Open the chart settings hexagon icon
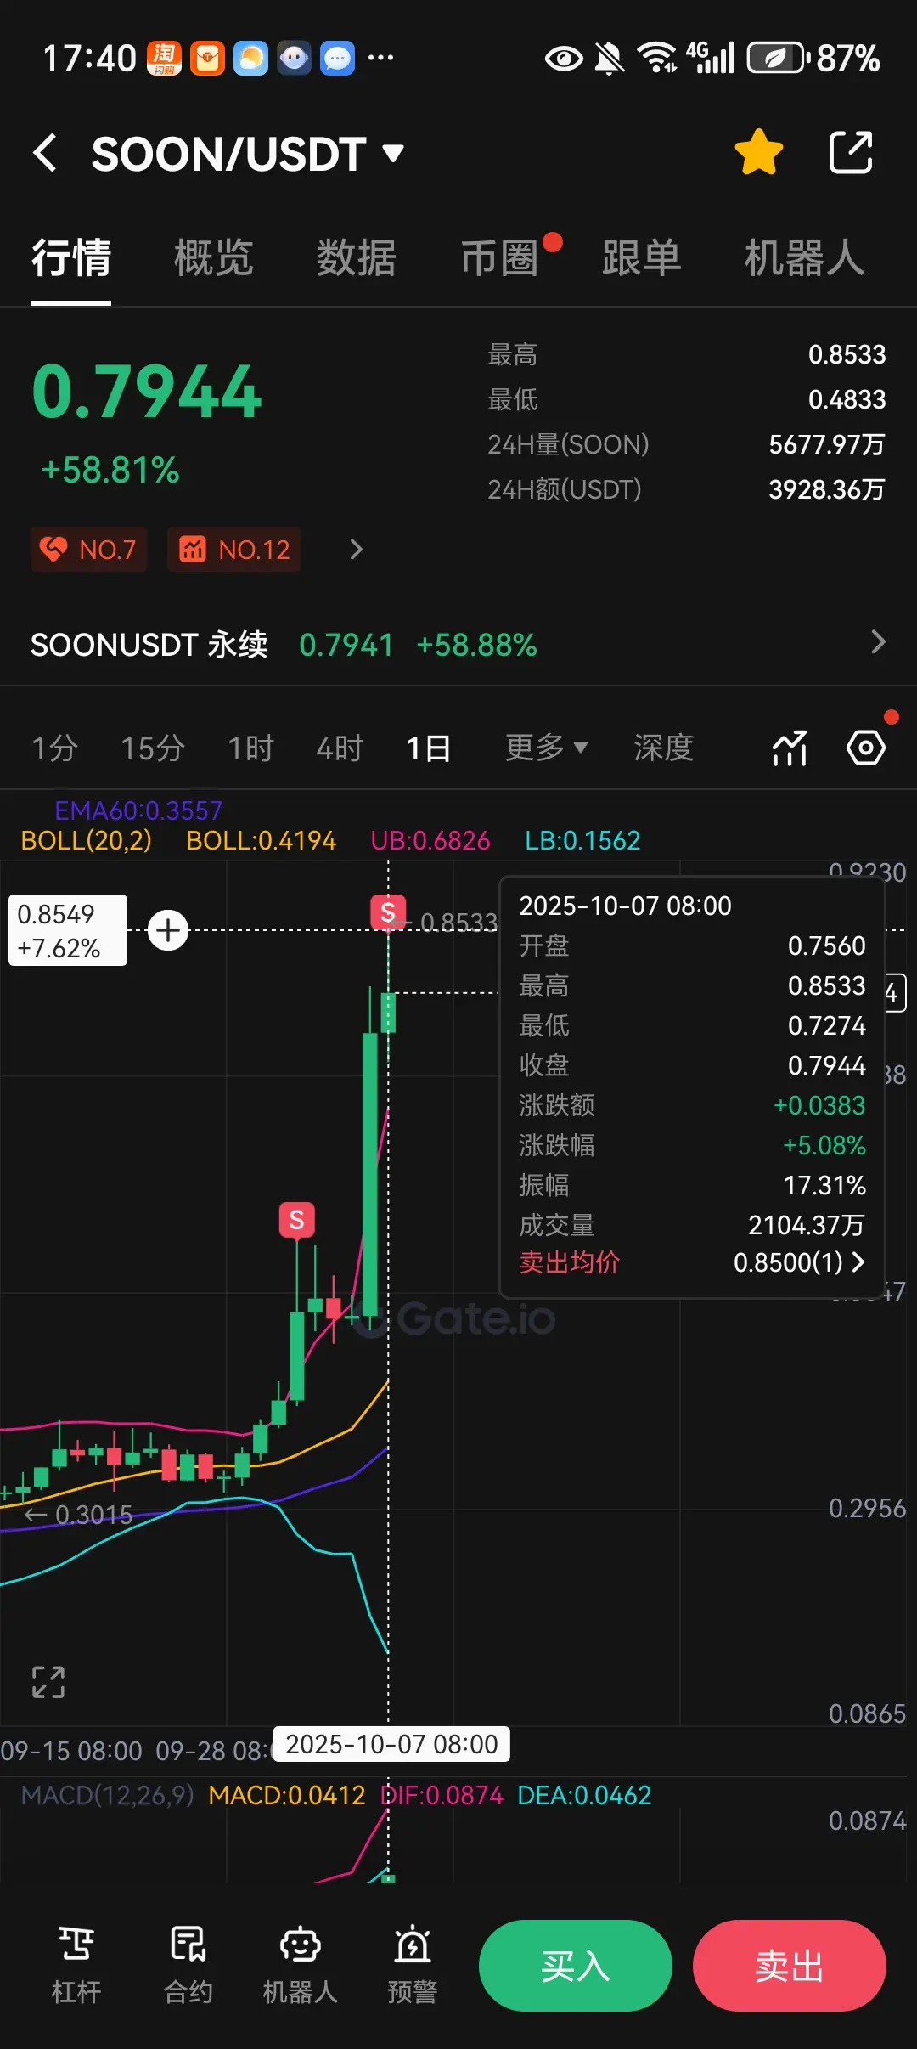 [x=866, y=748]
